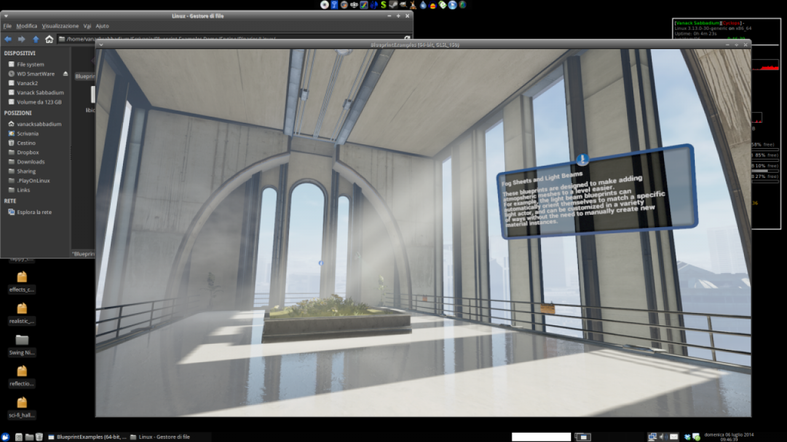The width and height of the screenshot is (787, 442).
Task: Click the globe icon in top panel
Action: click(462, 5)
